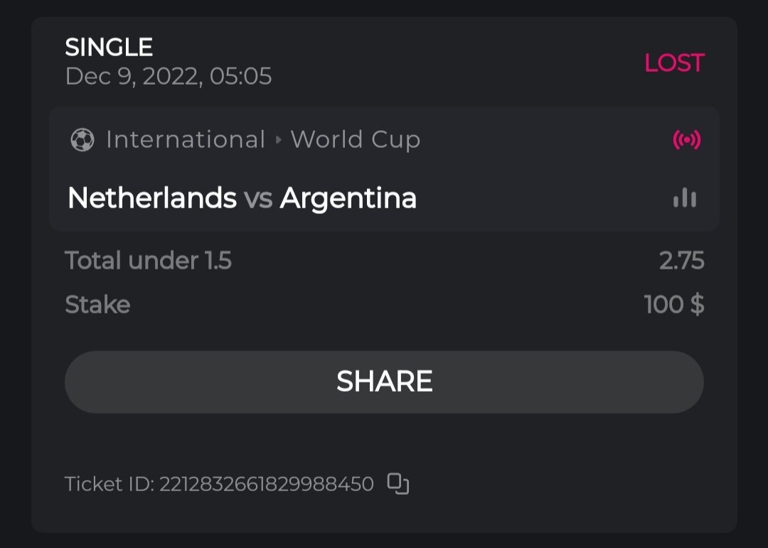Click the "vs" text between teams
Screen dimensions: 768x548
click(258, 199)
